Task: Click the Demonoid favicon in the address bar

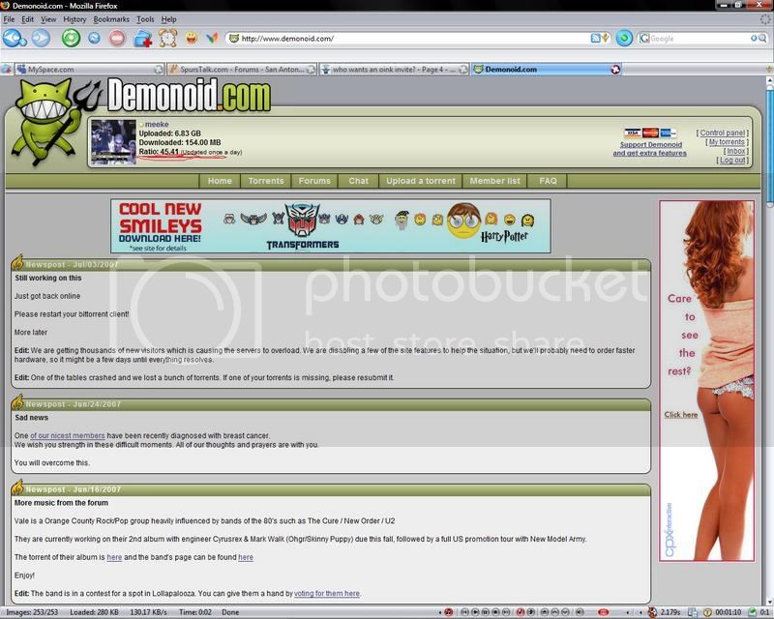Action: tap(234, 39)
